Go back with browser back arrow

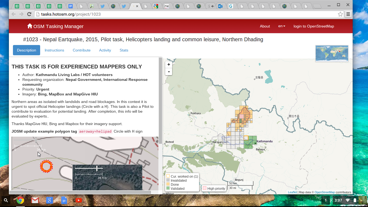[13, 14]
